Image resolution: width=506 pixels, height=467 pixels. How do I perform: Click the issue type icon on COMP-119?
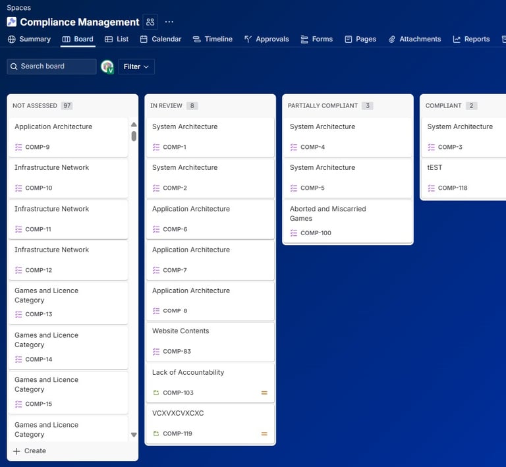pos(156,434)
